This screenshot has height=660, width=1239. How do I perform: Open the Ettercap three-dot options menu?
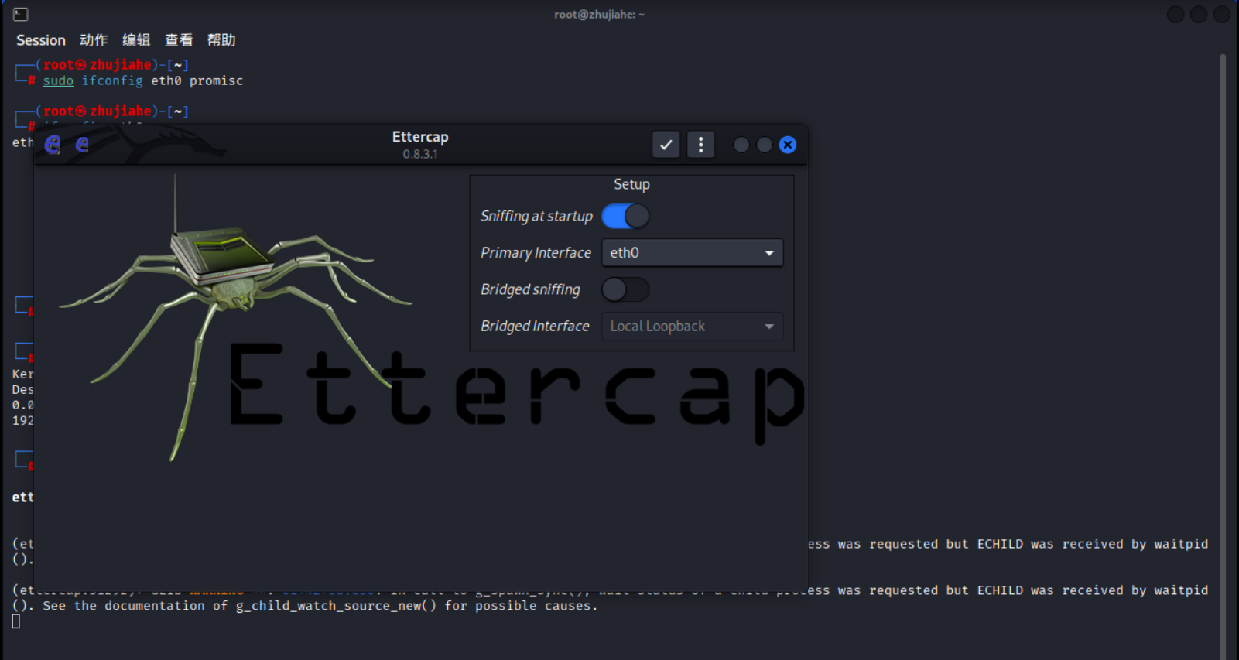pos(700,145)
